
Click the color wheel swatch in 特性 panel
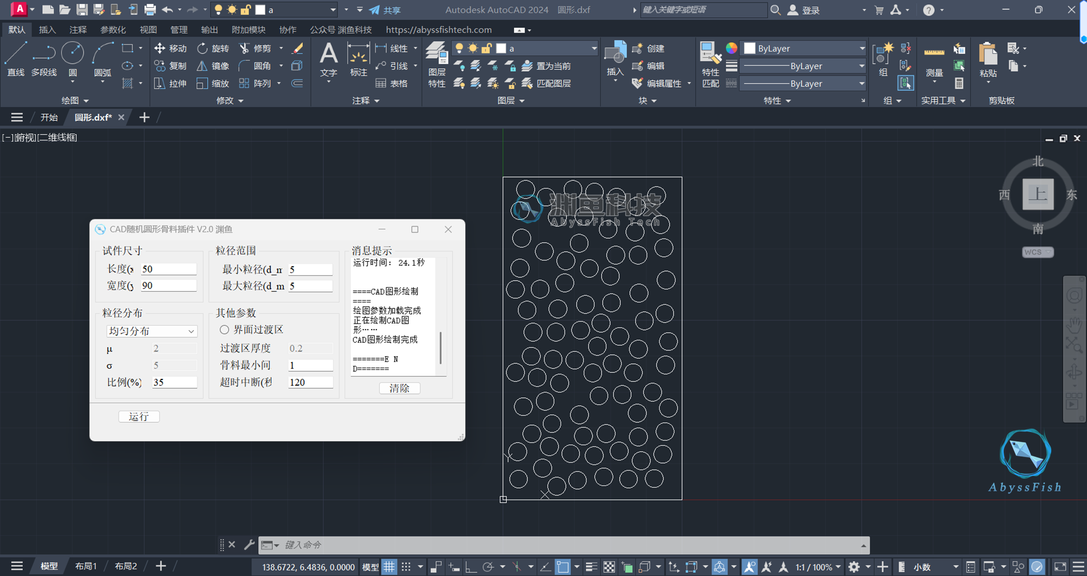(x=732, y=48)
